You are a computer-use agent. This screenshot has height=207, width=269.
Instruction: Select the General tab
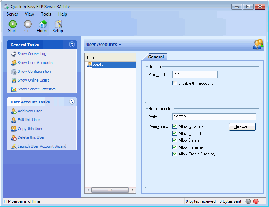point(156,57)
